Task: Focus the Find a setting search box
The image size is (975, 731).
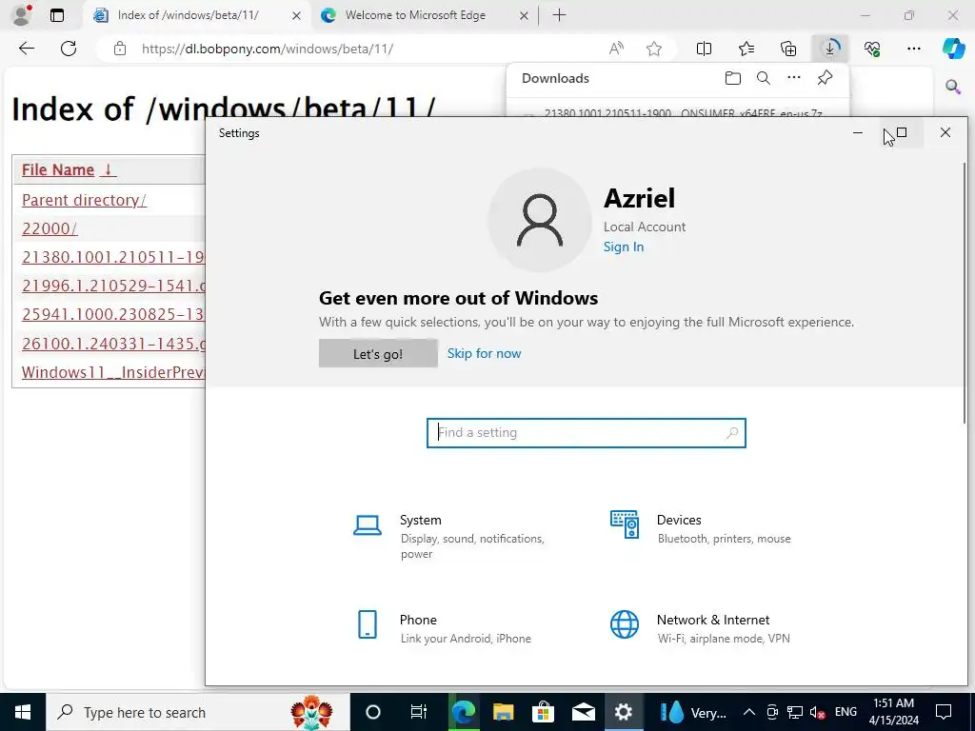Action: point(586,433)
